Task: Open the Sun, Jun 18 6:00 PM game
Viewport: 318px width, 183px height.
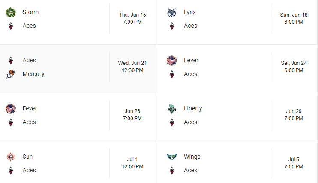Action: coord(294,18)
